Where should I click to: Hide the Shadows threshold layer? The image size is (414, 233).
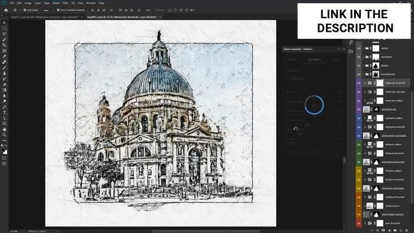click(358, 180)
